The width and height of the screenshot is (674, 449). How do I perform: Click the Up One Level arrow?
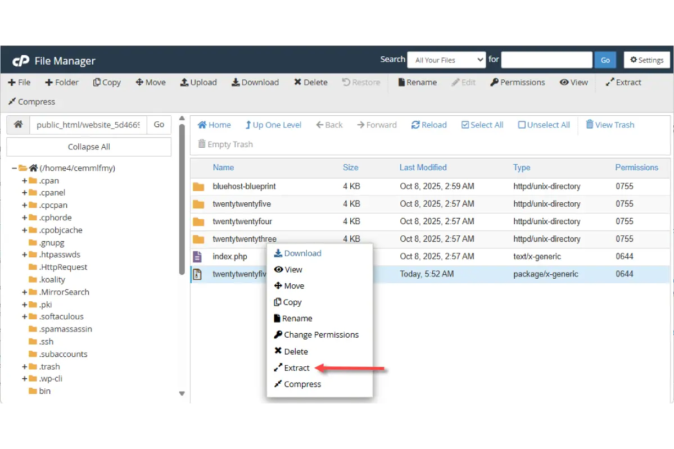pyautogui.click(x=248, y=125)
